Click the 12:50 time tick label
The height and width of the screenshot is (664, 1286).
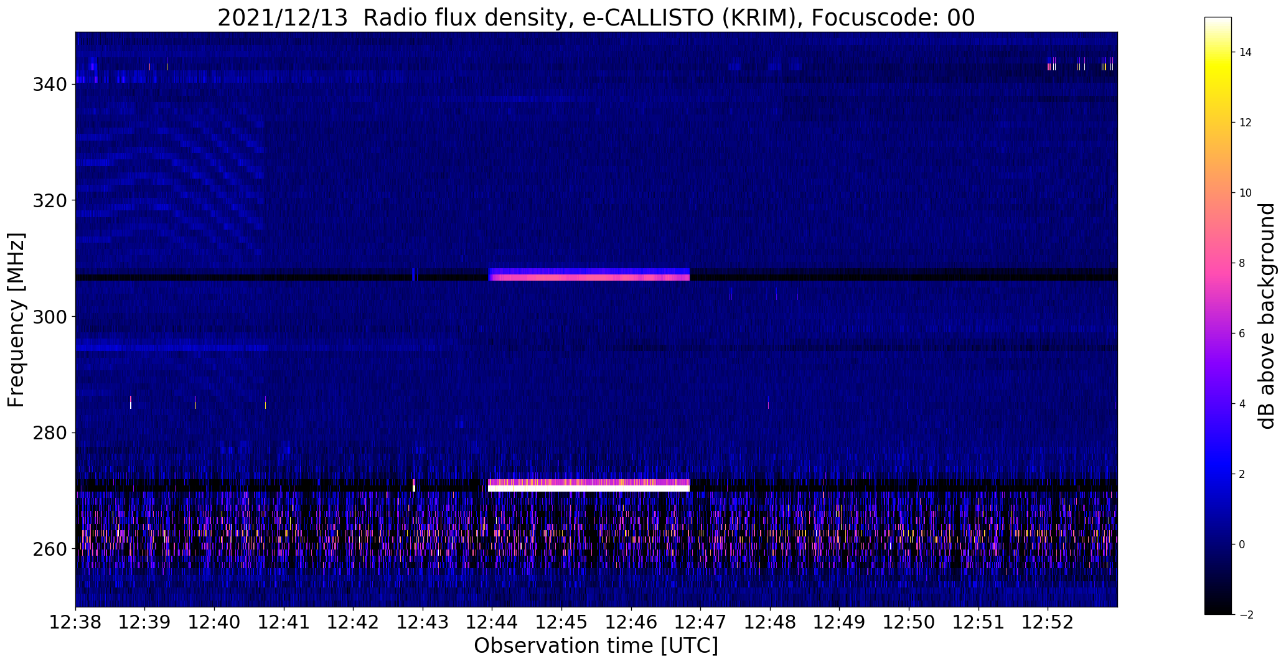tap(909, 622)
